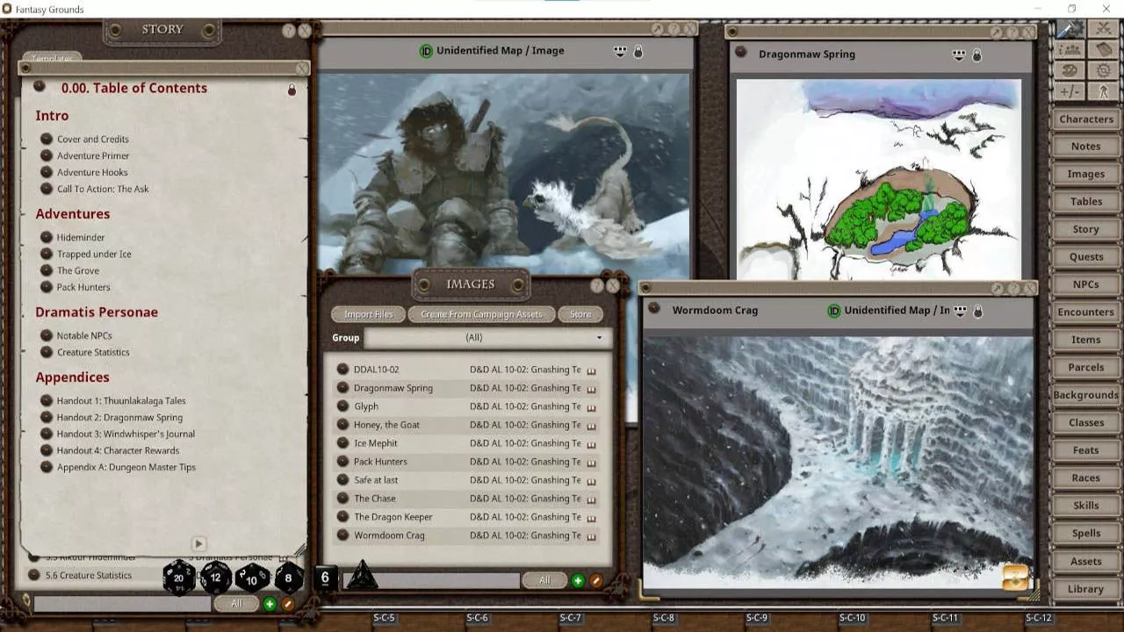
Task: Open the Tables sidebar tab
Action: click(1086, 202)
